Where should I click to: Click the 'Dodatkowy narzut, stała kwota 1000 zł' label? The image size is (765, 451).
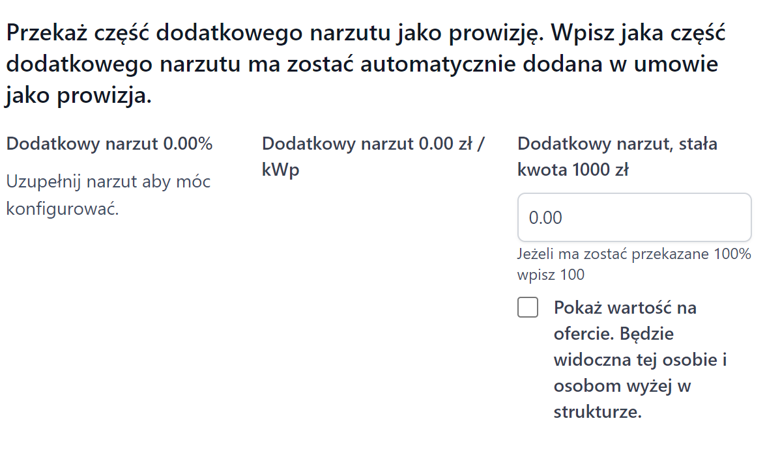(x=616, y=144)
